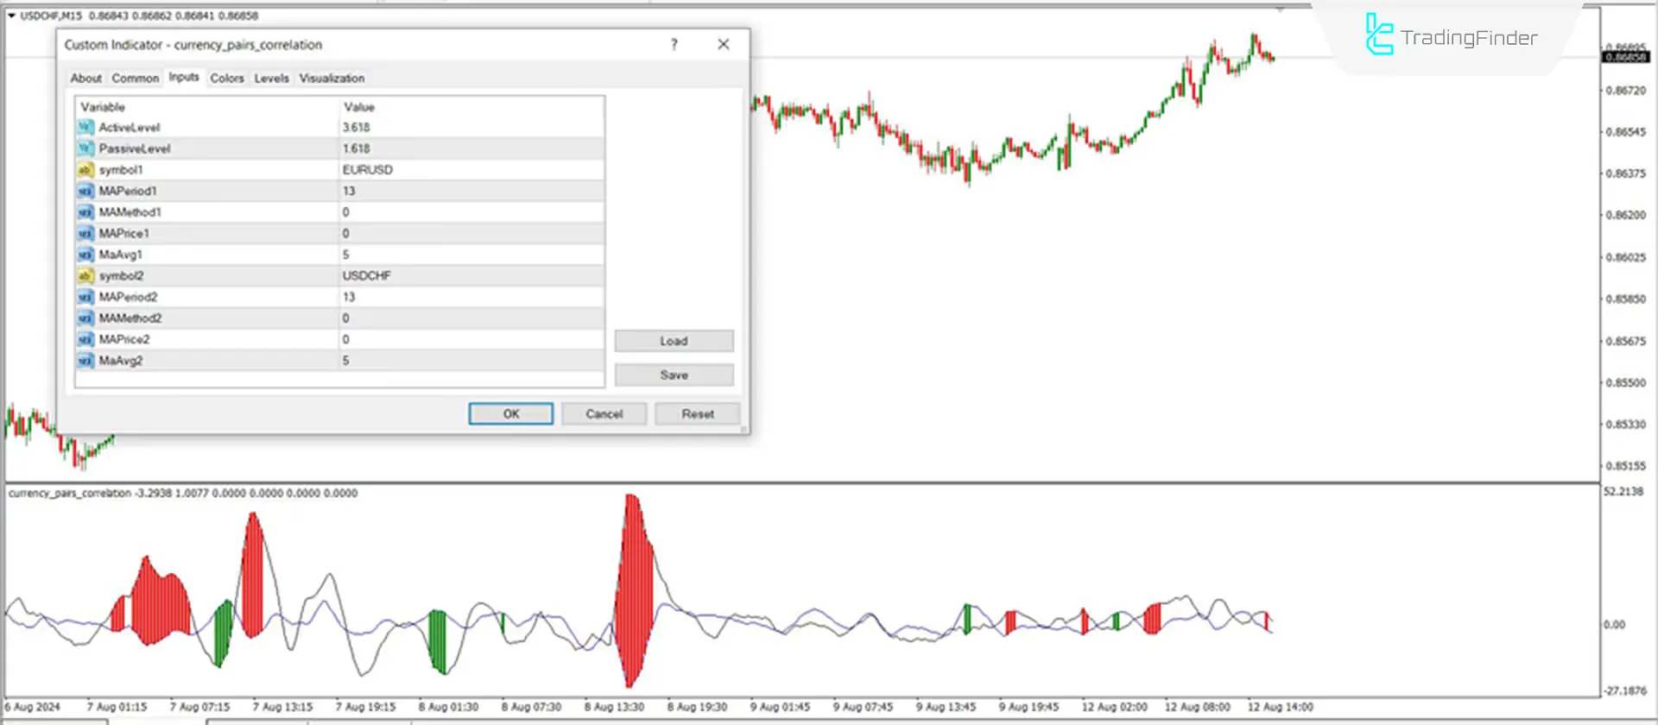Click the MAPeriod1 integer type icon
Viewport: 1658px width, 725px height.
click(85, 191)
